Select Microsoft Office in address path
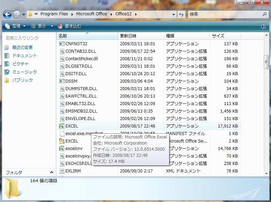This screenshot has height=202, width=271. pos(92,14)
